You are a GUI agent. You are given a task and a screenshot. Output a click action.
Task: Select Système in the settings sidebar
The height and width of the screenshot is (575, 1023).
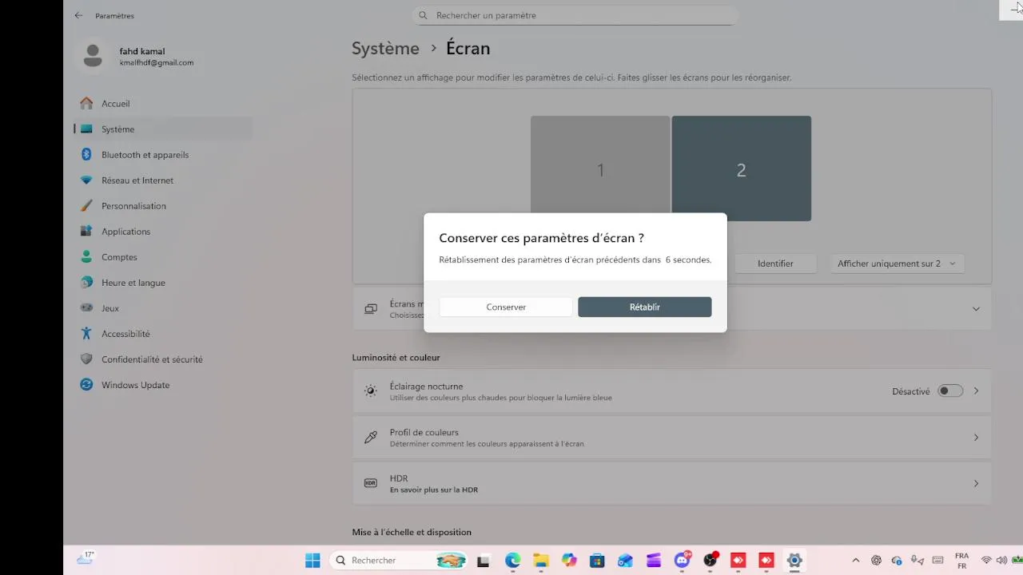[163, 129]
